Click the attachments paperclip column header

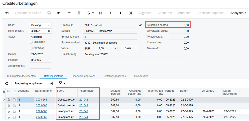8,91
